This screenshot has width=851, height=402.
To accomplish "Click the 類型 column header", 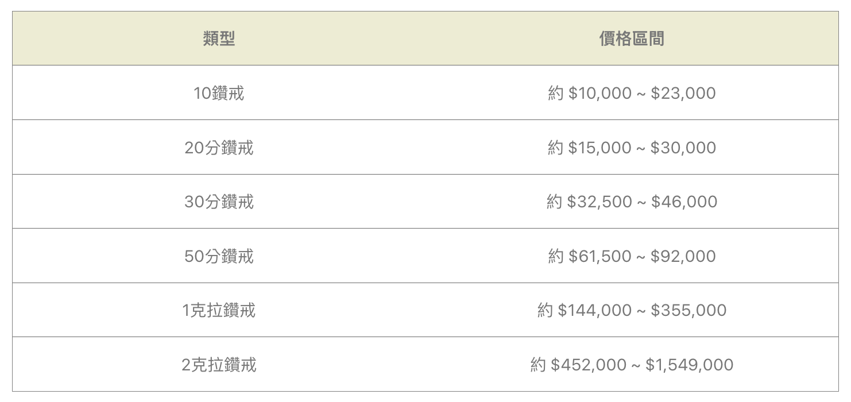I will (219, 38).
